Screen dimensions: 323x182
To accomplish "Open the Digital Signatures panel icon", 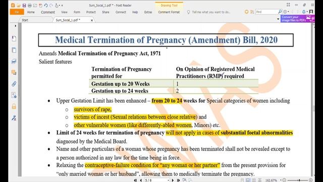I will [14, 118].
